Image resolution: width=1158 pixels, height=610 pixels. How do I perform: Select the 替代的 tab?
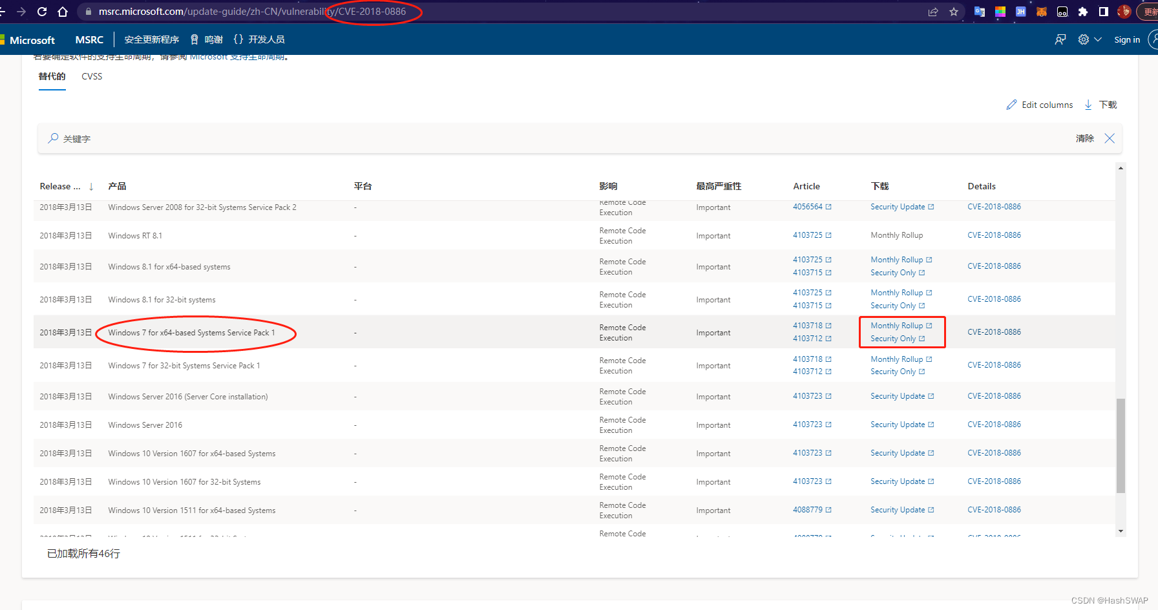pos(52,76)
